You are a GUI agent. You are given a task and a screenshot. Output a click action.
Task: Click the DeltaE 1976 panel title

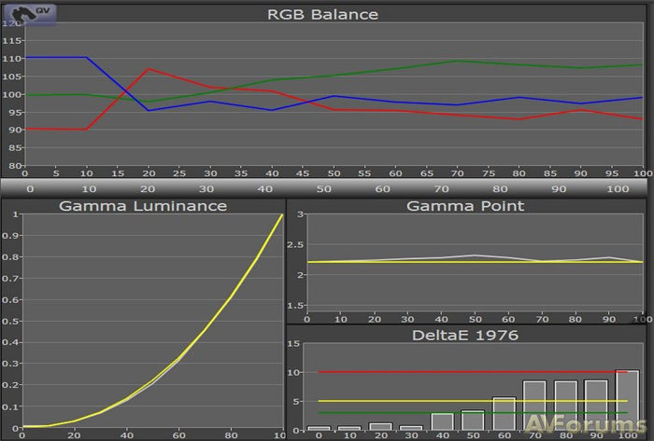(465, 335)
